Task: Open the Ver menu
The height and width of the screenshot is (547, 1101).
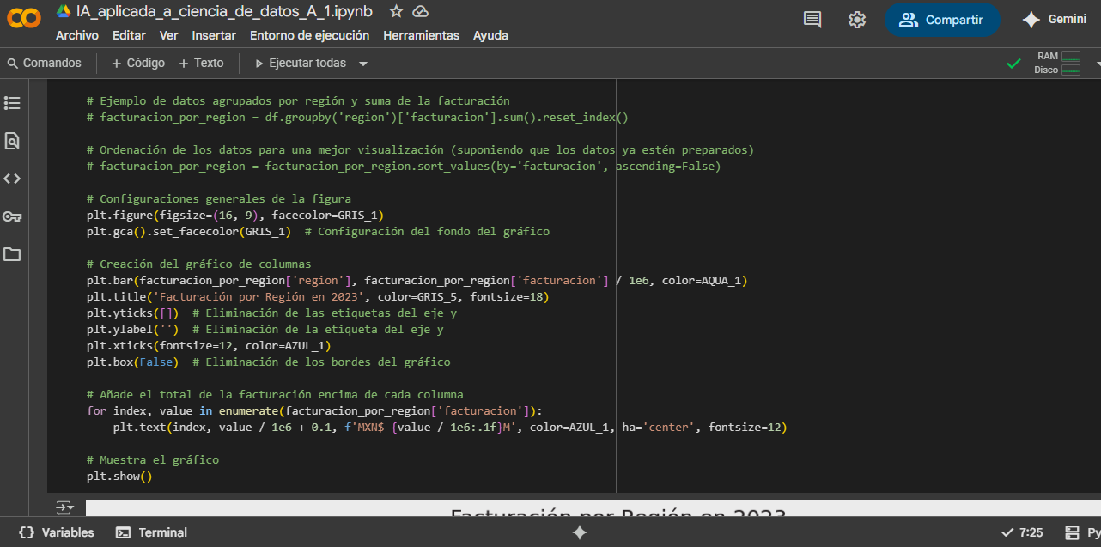Action: click(x=169, y=35)
